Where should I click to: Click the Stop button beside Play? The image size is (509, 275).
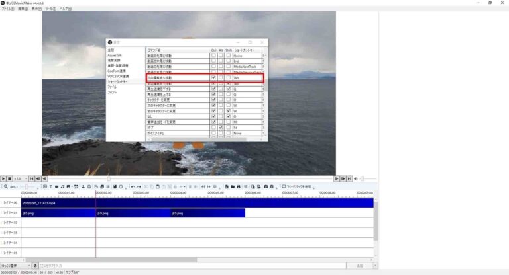click(x=10, y=178)
